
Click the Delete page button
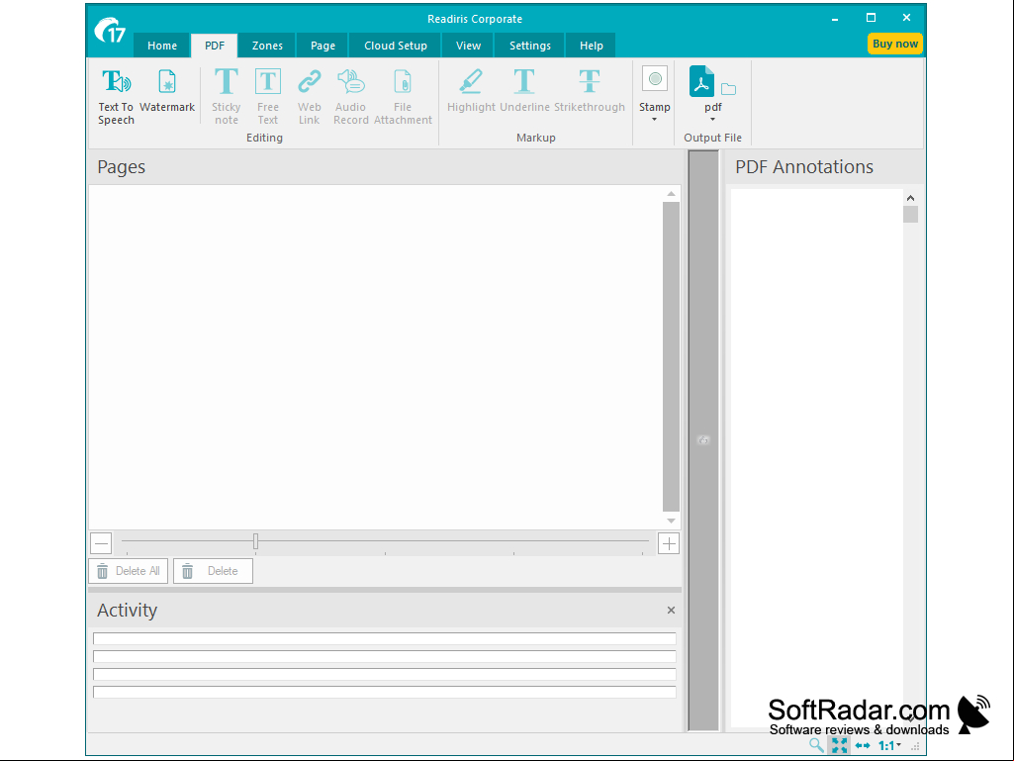(213, 571)
